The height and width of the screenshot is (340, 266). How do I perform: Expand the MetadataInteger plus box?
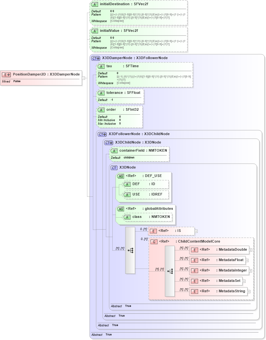[250, 271]
